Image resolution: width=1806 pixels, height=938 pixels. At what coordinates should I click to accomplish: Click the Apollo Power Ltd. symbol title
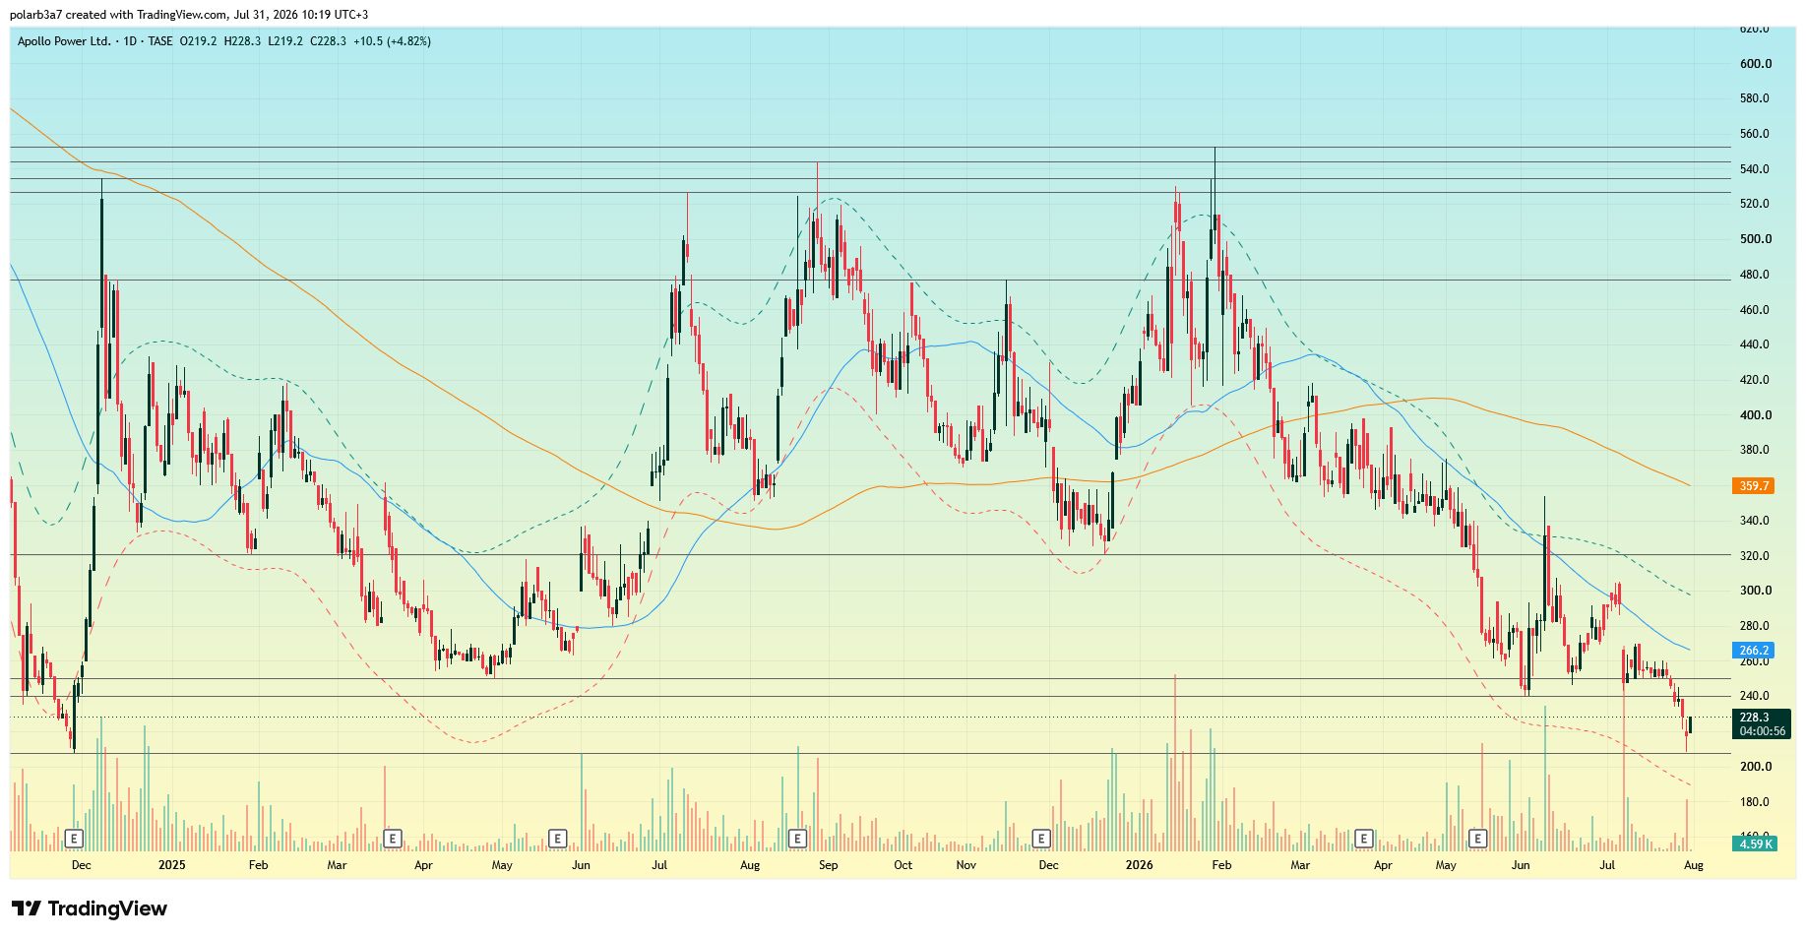tap(64, 41)
